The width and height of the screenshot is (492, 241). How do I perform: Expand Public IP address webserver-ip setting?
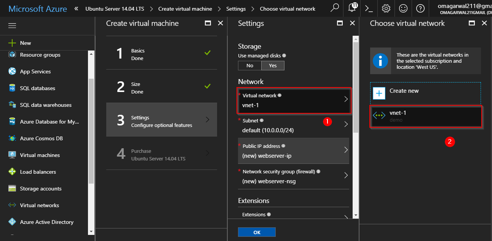pyautogui.click(x=294, y=151)
